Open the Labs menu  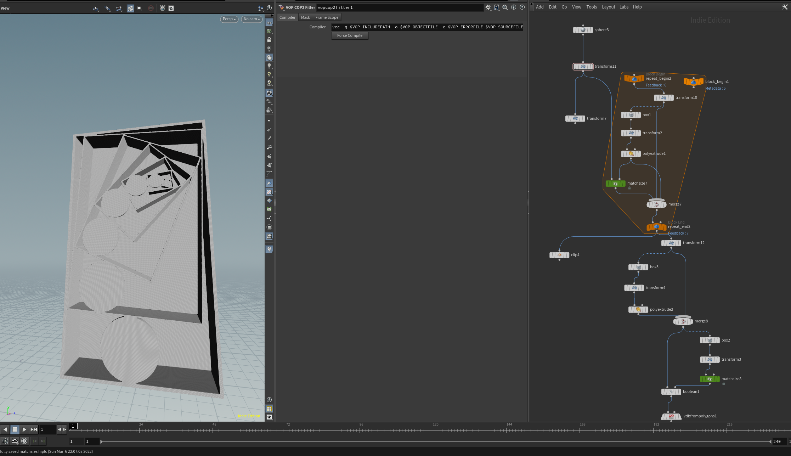click(x=624, y=7)
